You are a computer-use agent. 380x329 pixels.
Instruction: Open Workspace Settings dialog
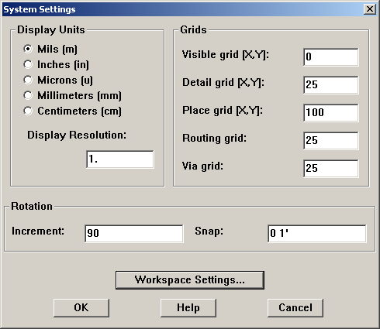pyautogui.click(x=190, y=280)
